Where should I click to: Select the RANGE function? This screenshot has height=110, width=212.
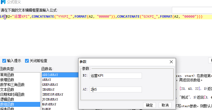coord(60,109)
